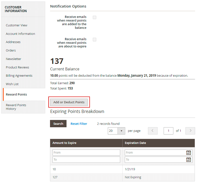Click Add or Deduct Points button
This screenshot has width=198, height=186.
tap(69, 102)
